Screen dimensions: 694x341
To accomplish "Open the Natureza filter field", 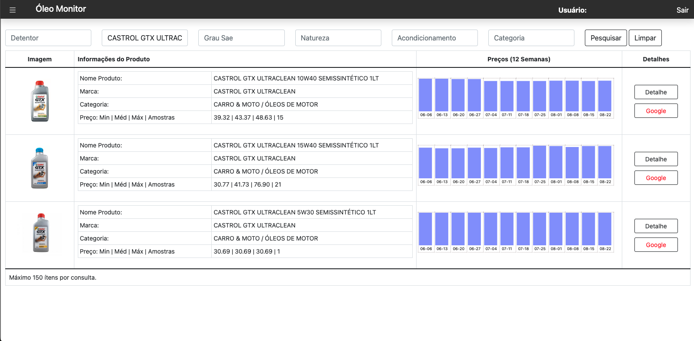I will [x=338, y=38].
